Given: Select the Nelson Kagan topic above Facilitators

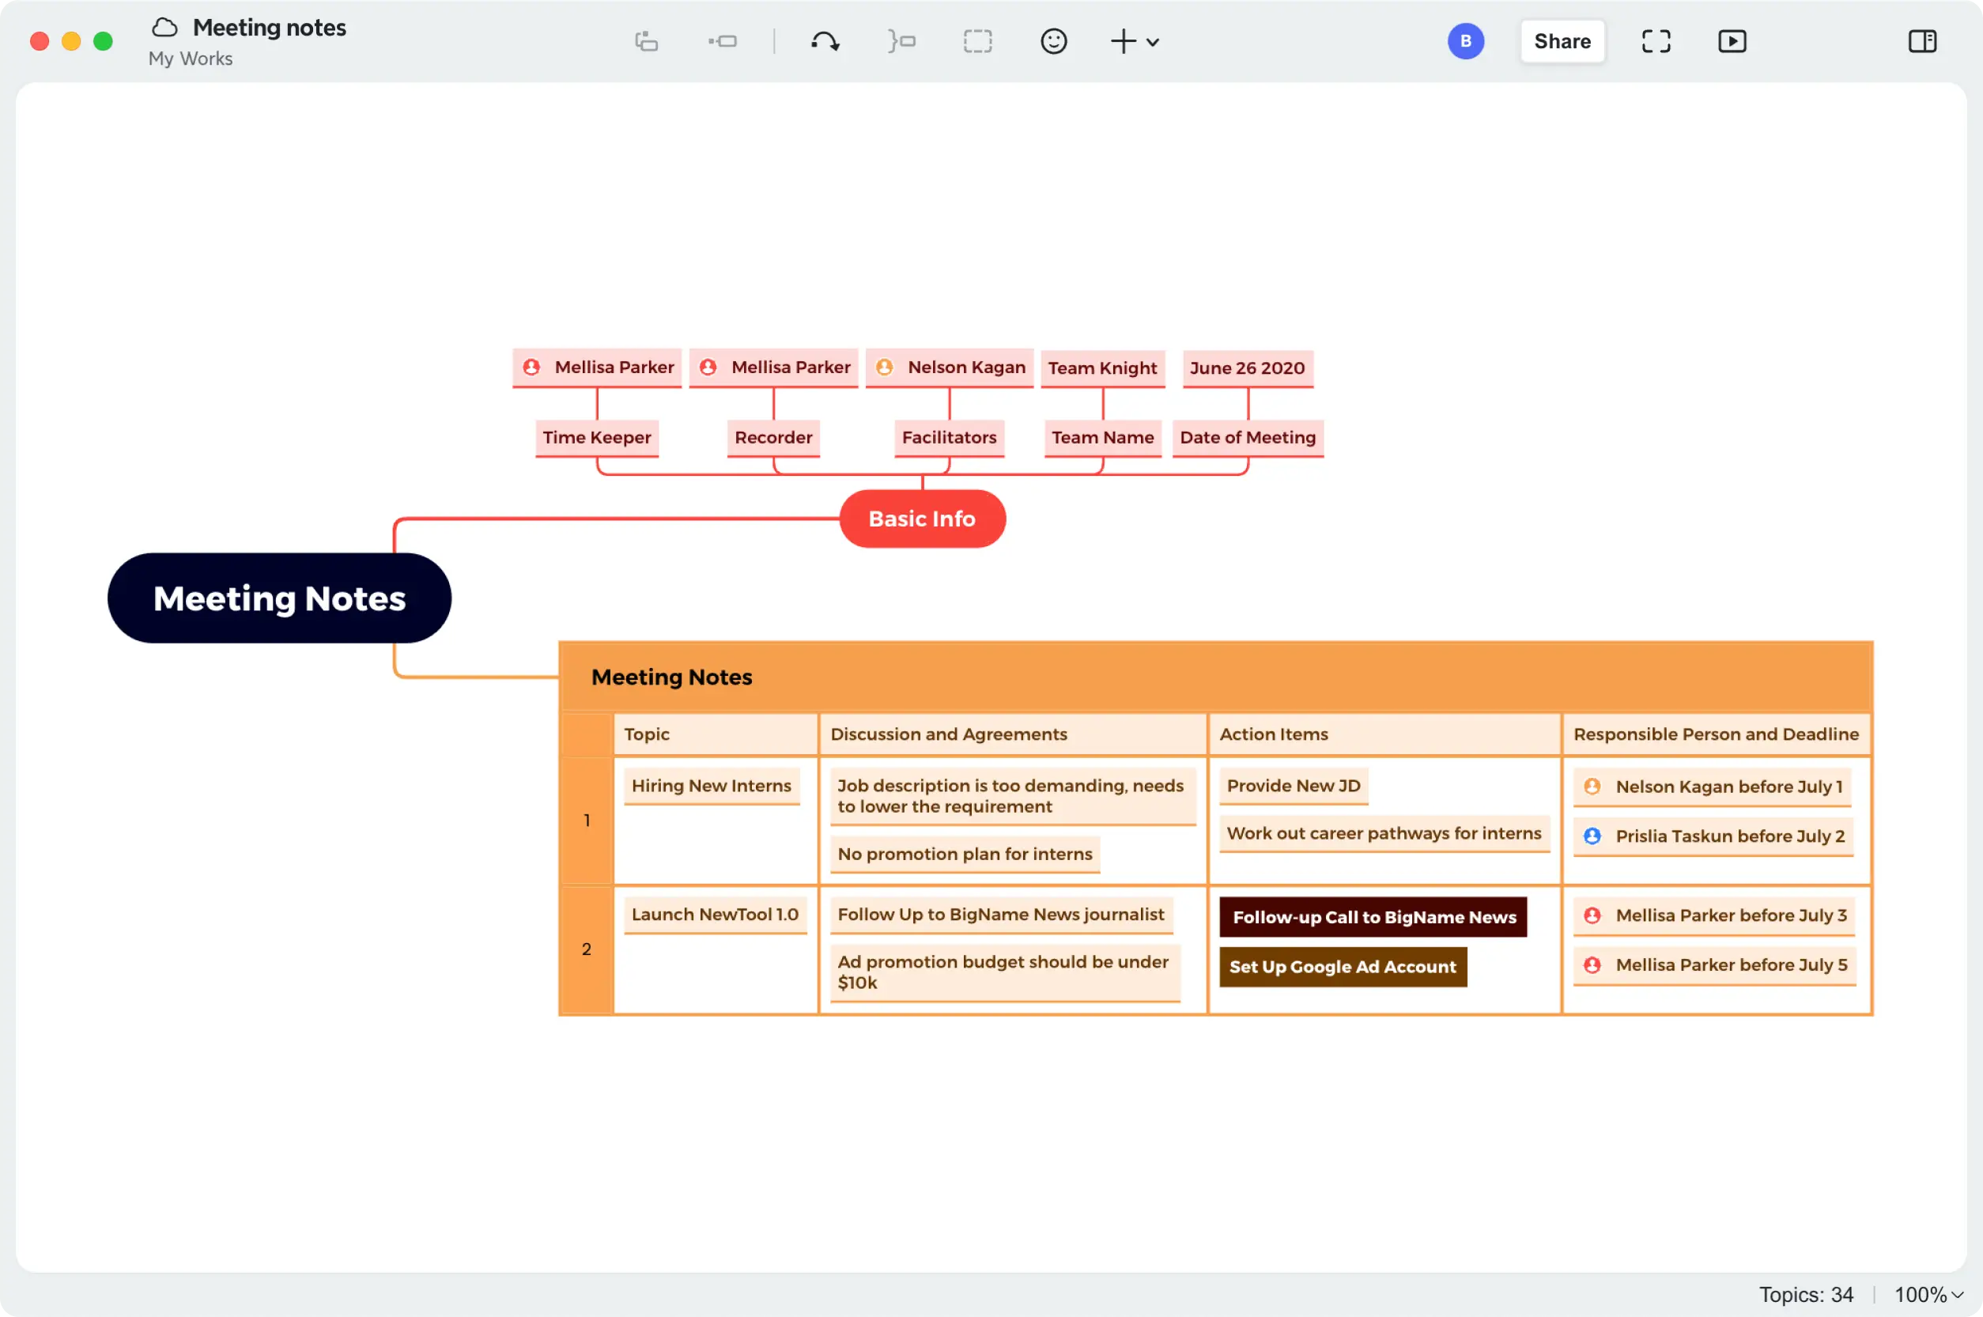Looking at the screenshot, I should (949, 368).
